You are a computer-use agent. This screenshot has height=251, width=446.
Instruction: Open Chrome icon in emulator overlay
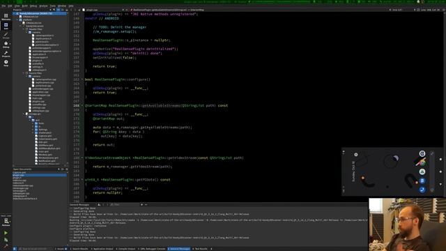(422, 163)
